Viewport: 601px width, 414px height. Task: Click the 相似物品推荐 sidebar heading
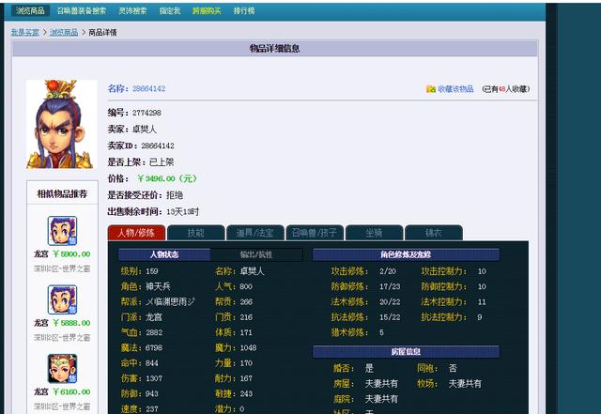point(62,193)
